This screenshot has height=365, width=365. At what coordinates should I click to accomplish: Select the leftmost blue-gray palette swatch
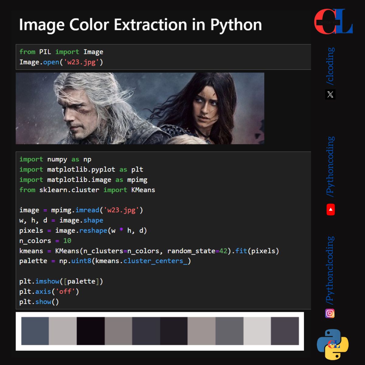(34, 332)
